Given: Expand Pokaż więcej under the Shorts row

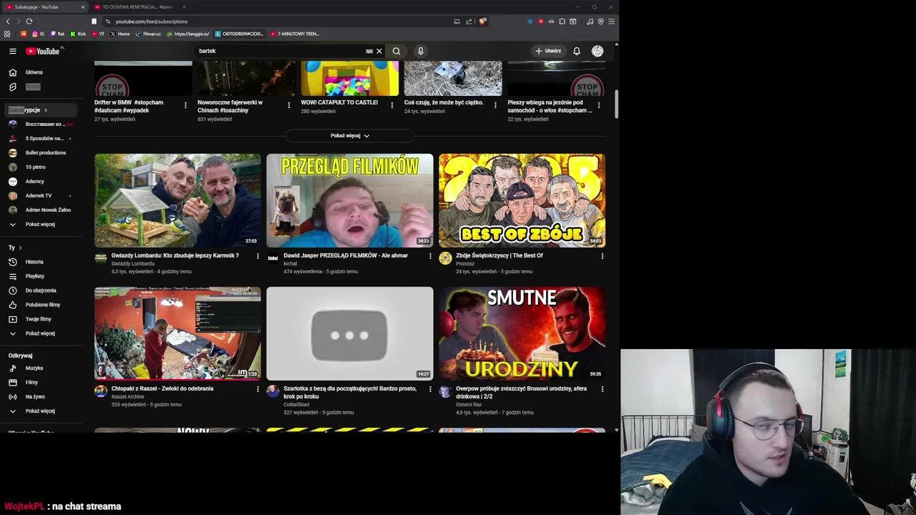Looking at the screenshot, I should [x=350, y=135].
